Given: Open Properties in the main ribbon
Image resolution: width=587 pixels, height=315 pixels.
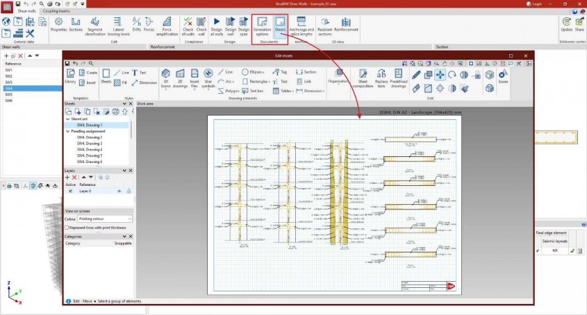Looking at the screenshot, I should (x=58, y=25).
